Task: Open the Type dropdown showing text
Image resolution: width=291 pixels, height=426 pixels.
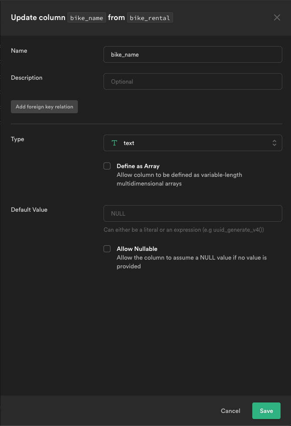Action: pyautogui.click(x=193, y=143)
